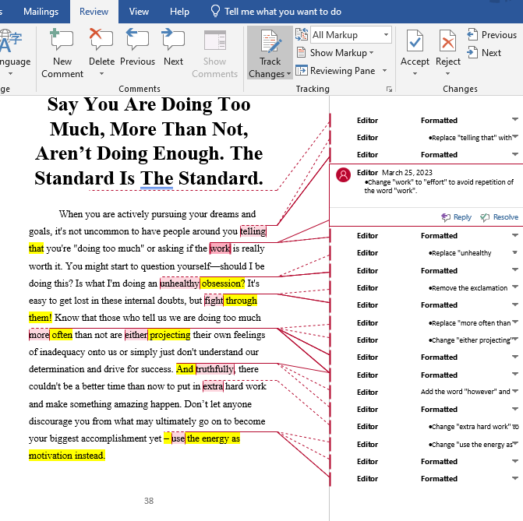Resolve the Editor comment
Screen dimensions: 523x521
coord(500,217)
